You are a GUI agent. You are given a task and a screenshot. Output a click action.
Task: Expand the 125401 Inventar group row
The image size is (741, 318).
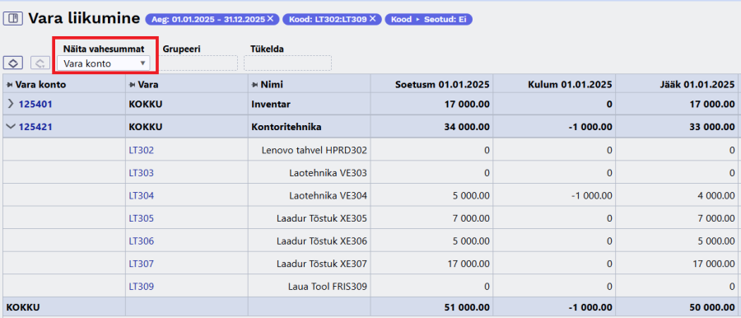coord(11,104)
